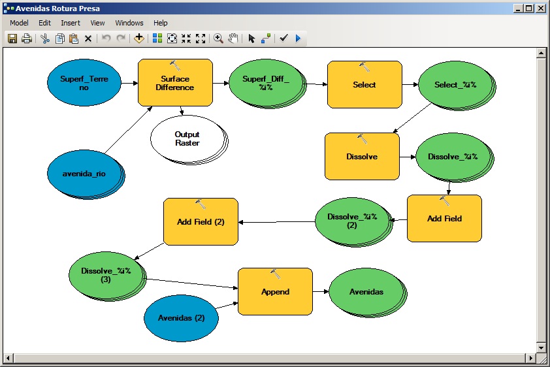This screenshot has height=367, width=550.
Task: Activate the Zoom In magnifier tool
Action: tap(219, 39)
